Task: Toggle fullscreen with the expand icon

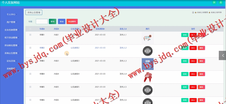Action: point(214,2)
